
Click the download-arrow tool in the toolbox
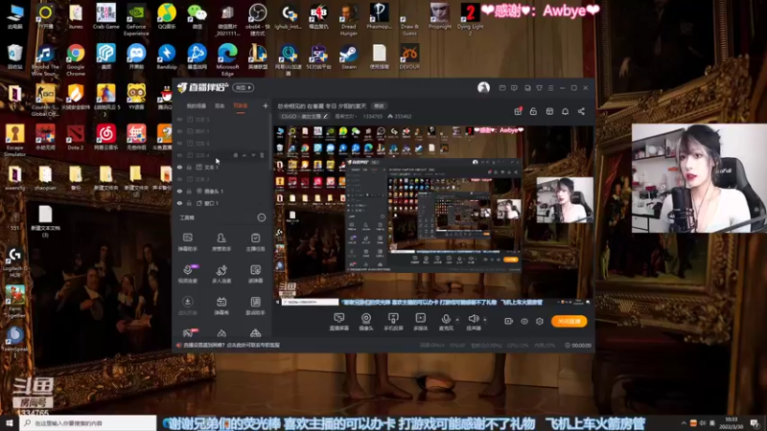click(x=187, y=306)
